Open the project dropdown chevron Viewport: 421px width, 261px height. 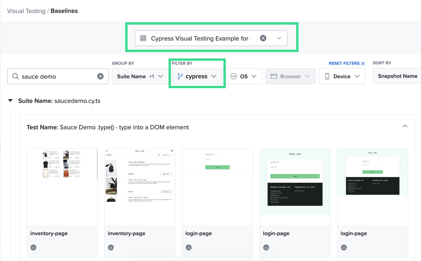coord(279,38)
